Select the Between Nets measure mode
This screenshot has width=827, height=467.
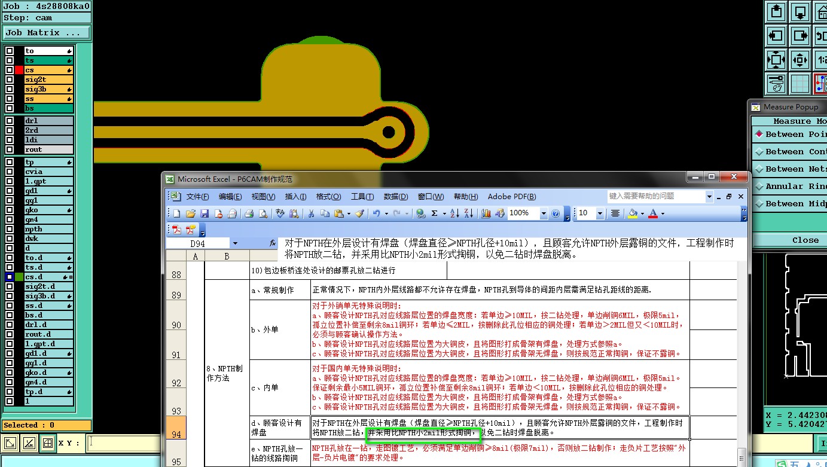(790, 169)
